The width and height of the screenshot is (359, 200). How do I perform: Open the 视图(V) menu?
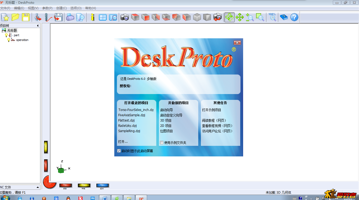coord(33,8)
